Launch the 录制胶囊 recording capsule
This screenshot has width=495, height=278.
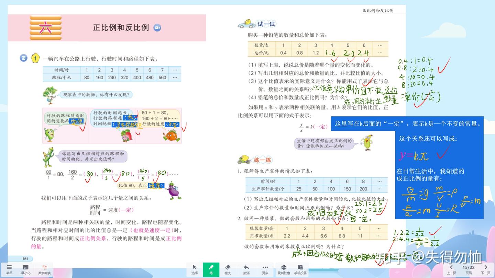click(284, 269)
